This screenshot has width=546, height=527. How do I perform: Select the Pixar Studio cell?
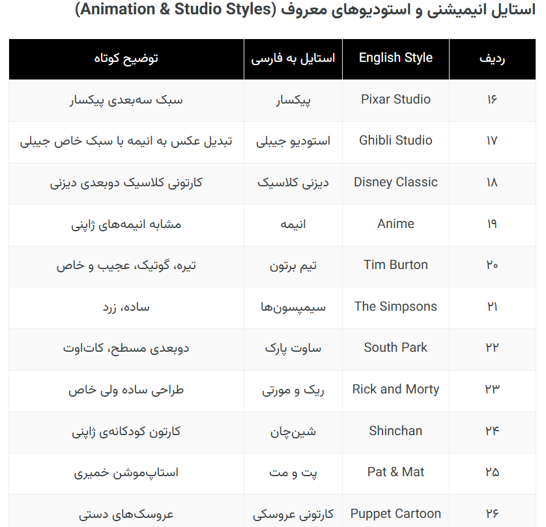[x=395, y=100]
